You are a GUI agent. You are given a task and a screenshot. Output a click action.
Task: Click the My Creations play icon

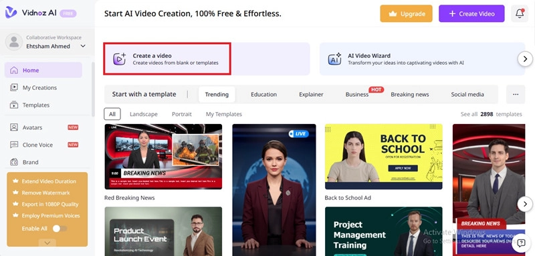pyautogui.click(x=14, y=88)
